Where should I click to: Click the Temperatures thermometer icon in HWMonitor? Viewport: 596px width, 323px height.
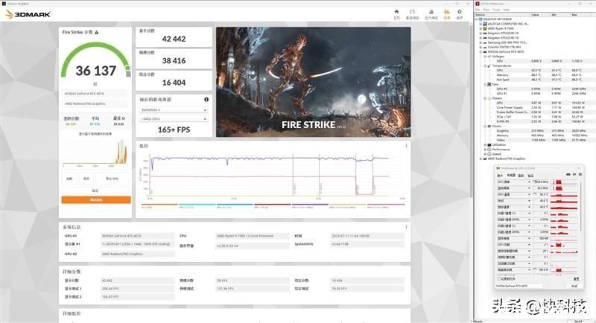489,65
